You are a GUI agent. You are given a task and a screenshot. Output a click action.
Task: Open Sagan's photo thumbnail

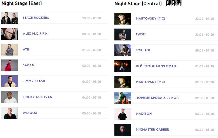click(10, 66)
